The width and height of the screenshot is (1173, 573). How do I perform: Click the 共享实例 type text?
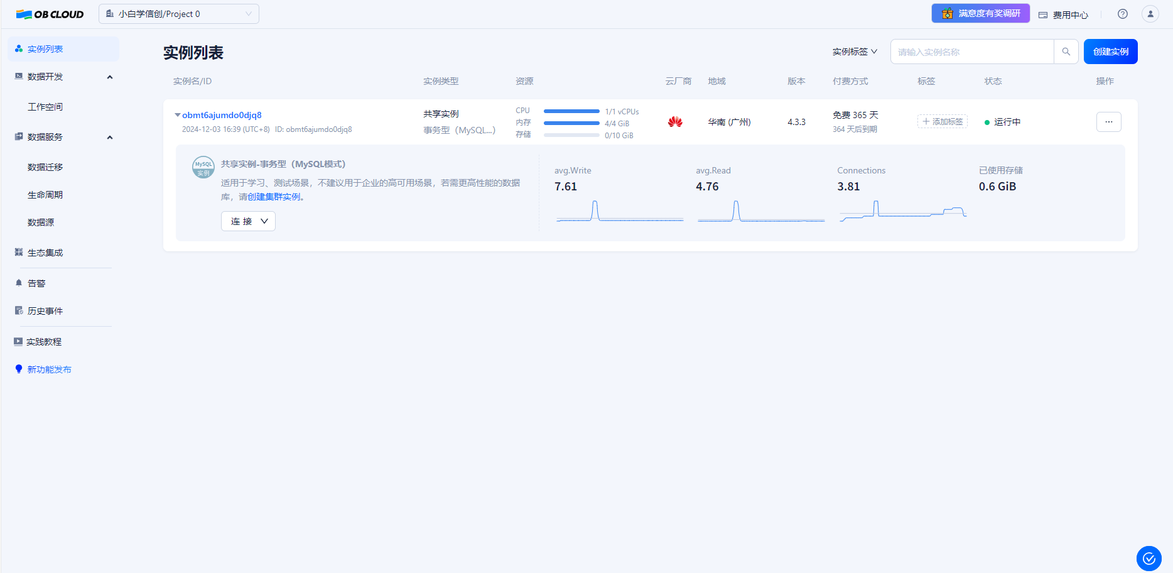tap(441, 114)
